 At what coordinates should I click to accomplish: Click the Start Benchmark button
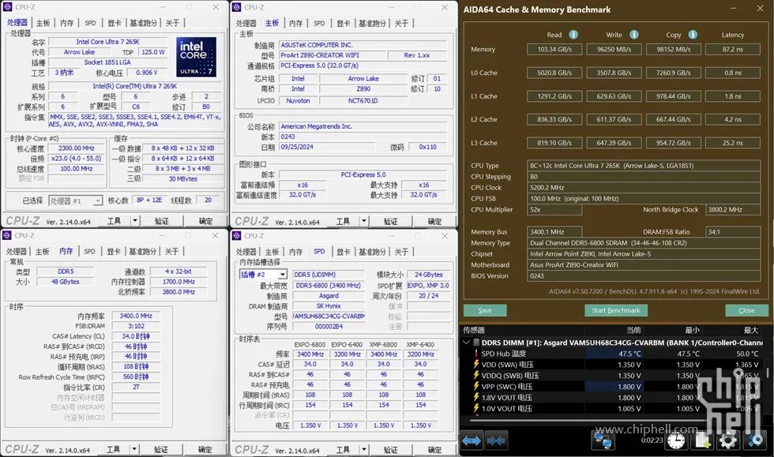pyautogui.click(x=616, y=310)
